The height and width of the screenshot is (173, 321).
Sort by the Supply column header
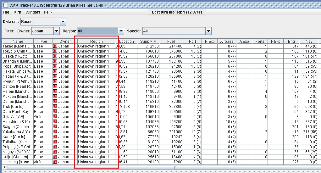pos(148,41)
